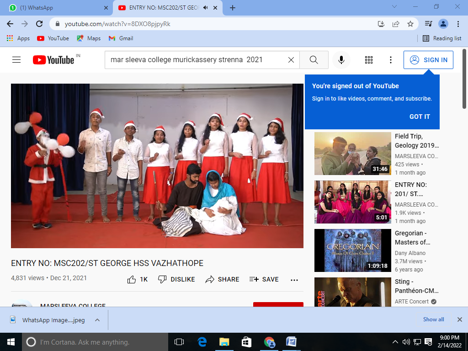Open more actions under the video
468x351 pixels.
[294, 280]
